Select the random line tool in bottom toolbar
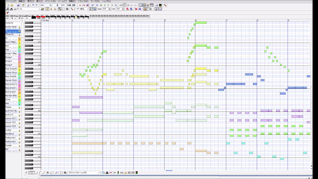 48,172
